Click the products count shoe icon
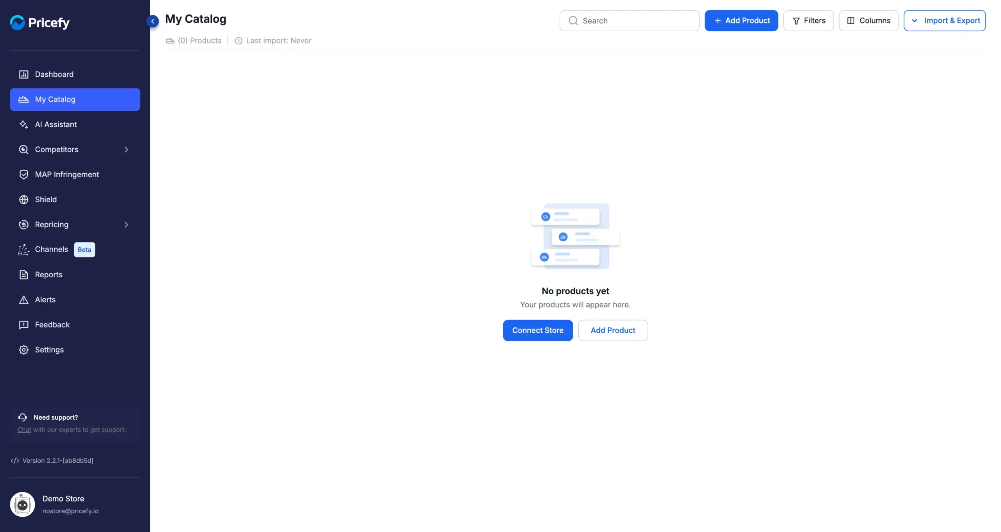 tap(170, 41)
